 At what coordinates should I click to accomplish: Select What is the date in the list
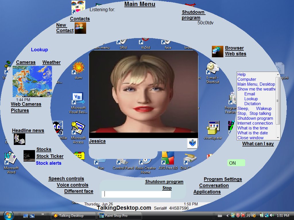click(253, 133)
